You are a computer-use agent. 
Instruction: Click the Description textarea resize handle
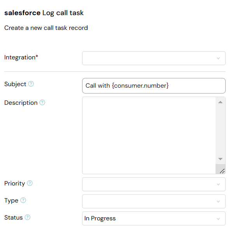222,170
